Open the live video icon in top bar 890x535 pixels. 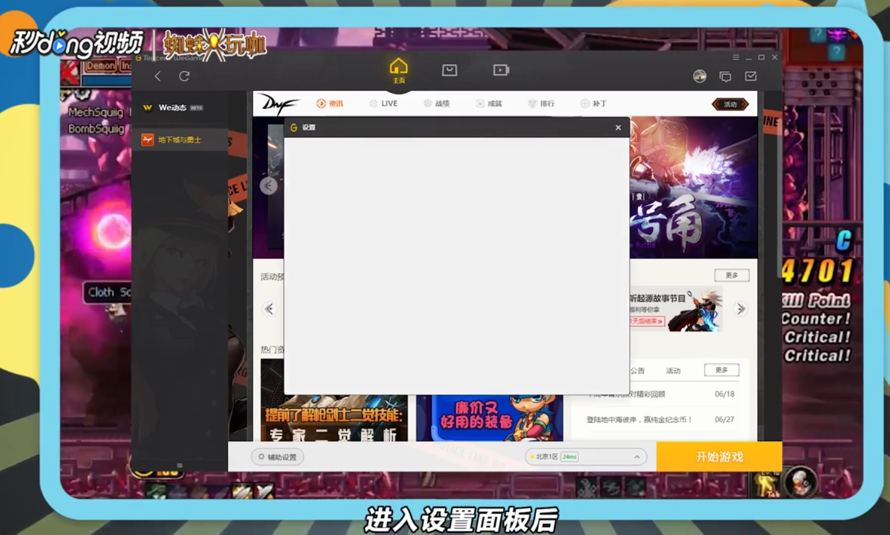[501, 70]
